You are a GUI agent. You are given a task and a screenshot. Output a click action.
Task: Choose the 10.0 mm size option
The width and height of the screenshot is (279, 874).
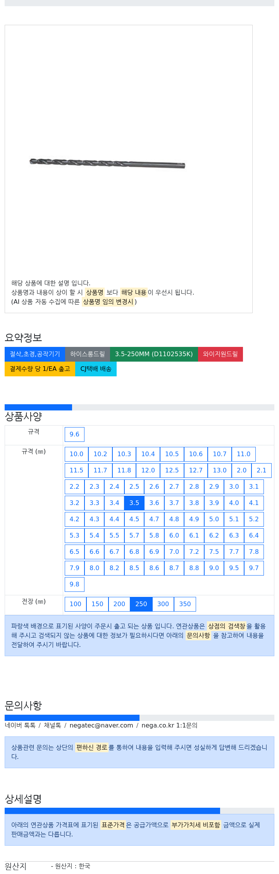pos(76,454)
